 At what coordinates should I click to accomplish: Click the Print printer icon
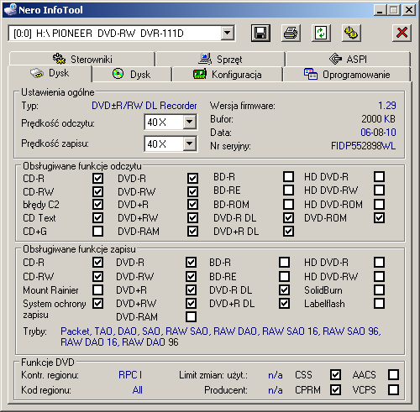291,33
